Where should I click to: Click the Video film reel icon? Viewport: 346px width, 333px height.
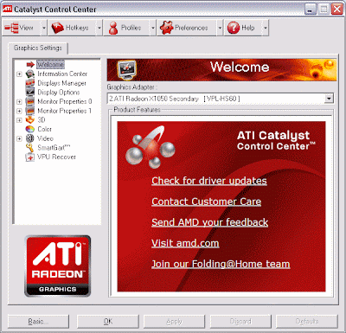30,138
